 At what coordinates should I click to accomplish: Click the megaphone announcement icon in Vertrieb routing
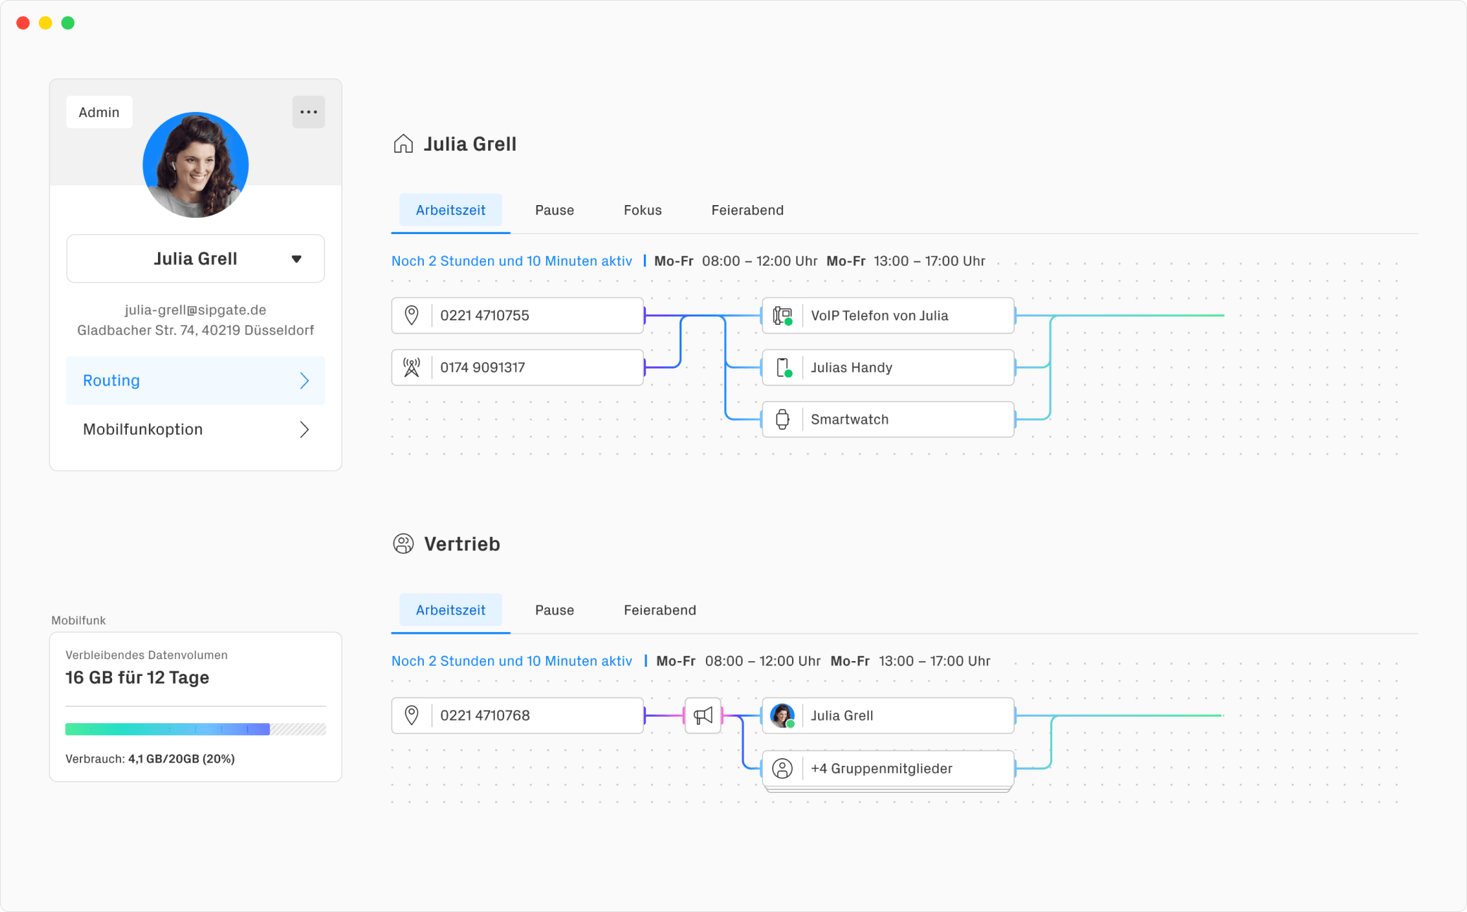[x=702, y=716]
